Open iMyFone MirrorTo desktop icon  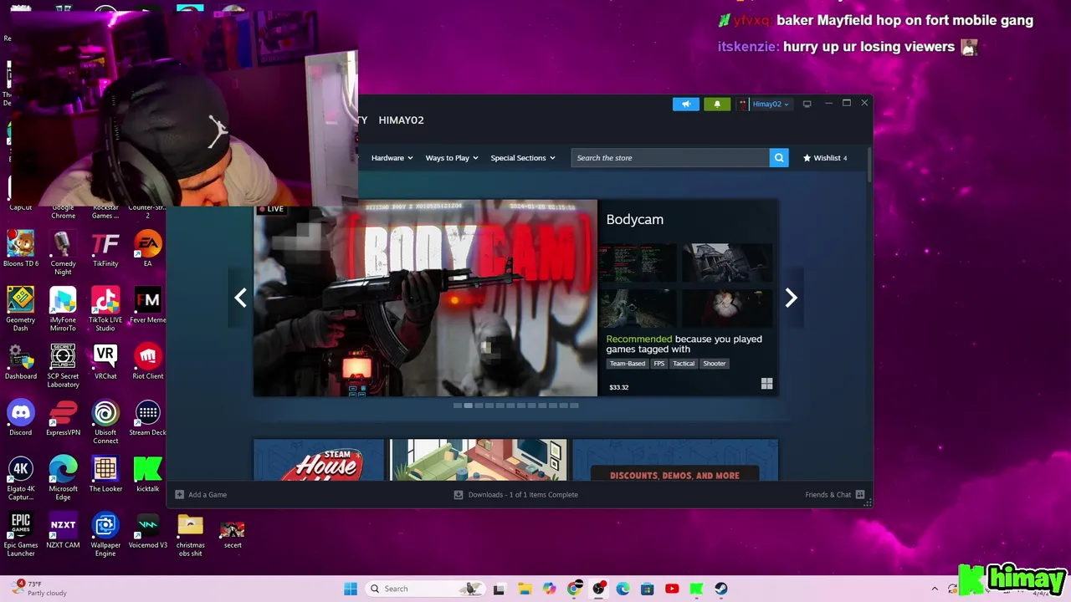pyautogui.click(x=63, y=309)
